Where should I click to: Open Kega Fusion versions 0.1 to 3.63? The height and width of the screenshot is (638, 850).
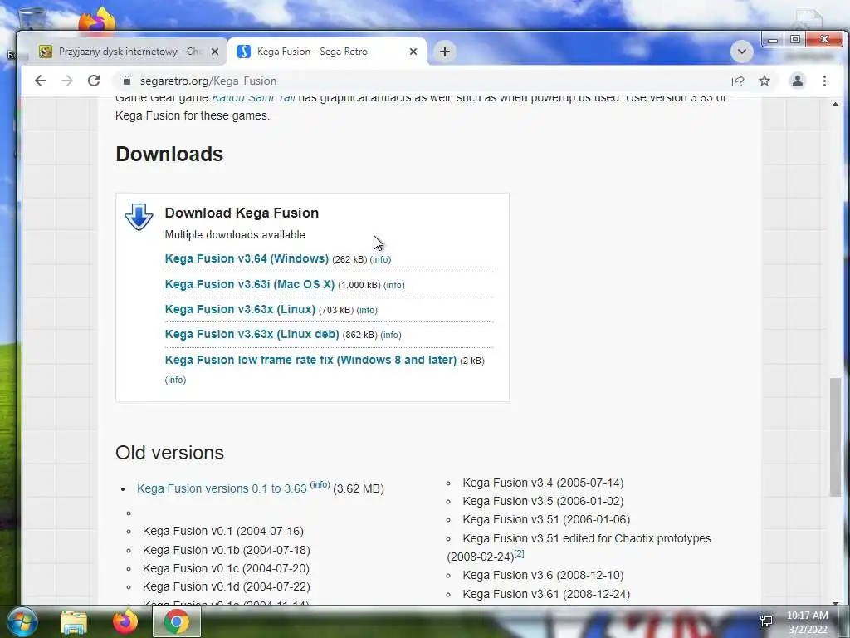pyautogui.click(x=222, y=488)
